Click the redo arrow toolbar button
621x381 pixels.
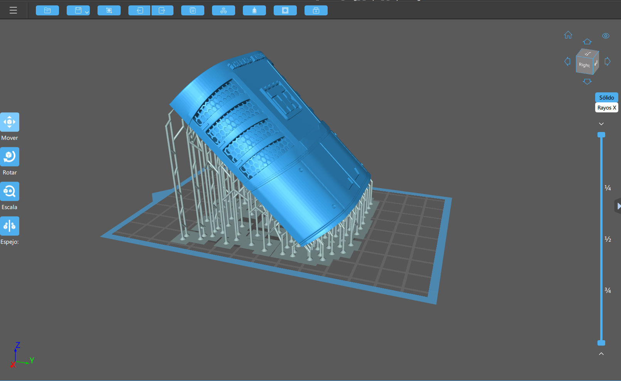pyautogui.click(x=162, y=10)
